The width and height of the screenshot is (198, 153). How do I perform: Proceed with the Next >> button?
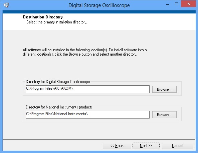(146, 146)
